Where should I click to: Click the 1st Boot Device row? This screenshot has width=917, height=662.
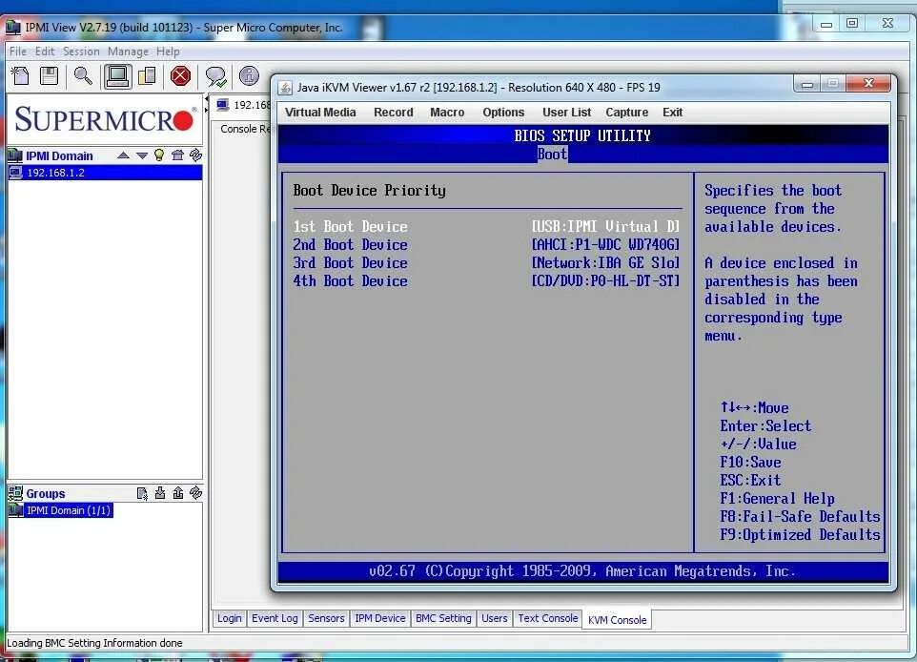tap(486, 226)
